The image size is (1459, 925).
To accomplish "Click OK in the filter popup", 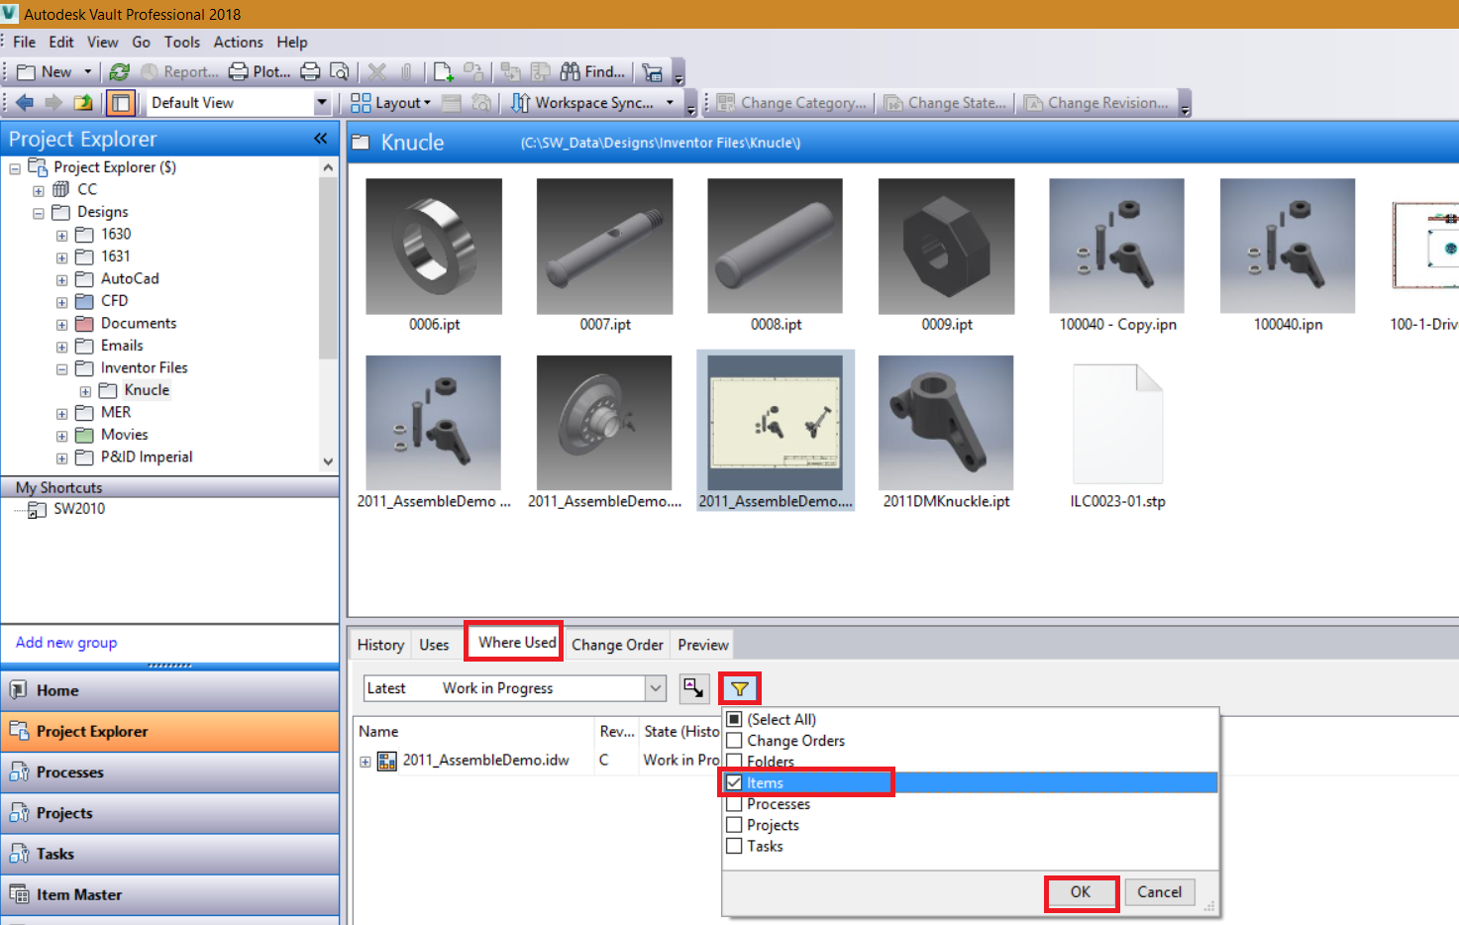I will coord(1081,892).
